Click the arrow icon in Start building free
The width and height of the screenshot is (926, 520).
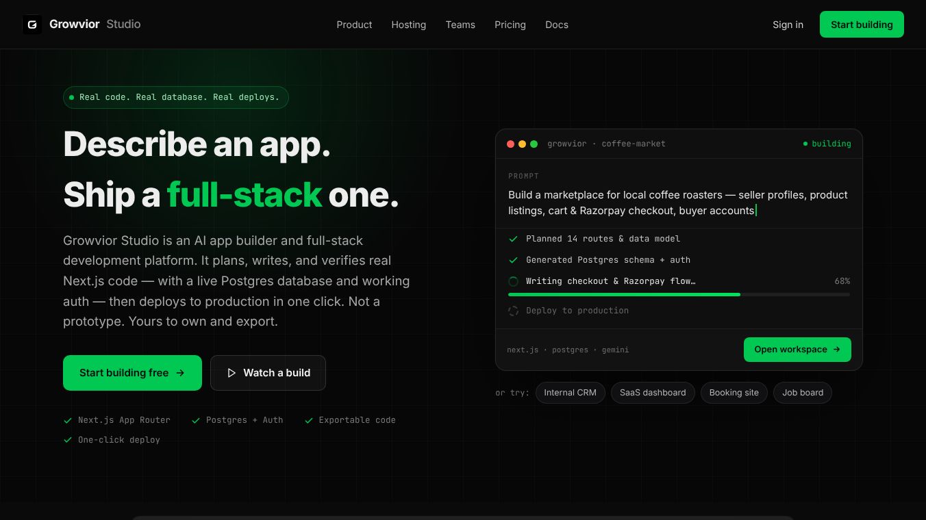tap(180, 373)
